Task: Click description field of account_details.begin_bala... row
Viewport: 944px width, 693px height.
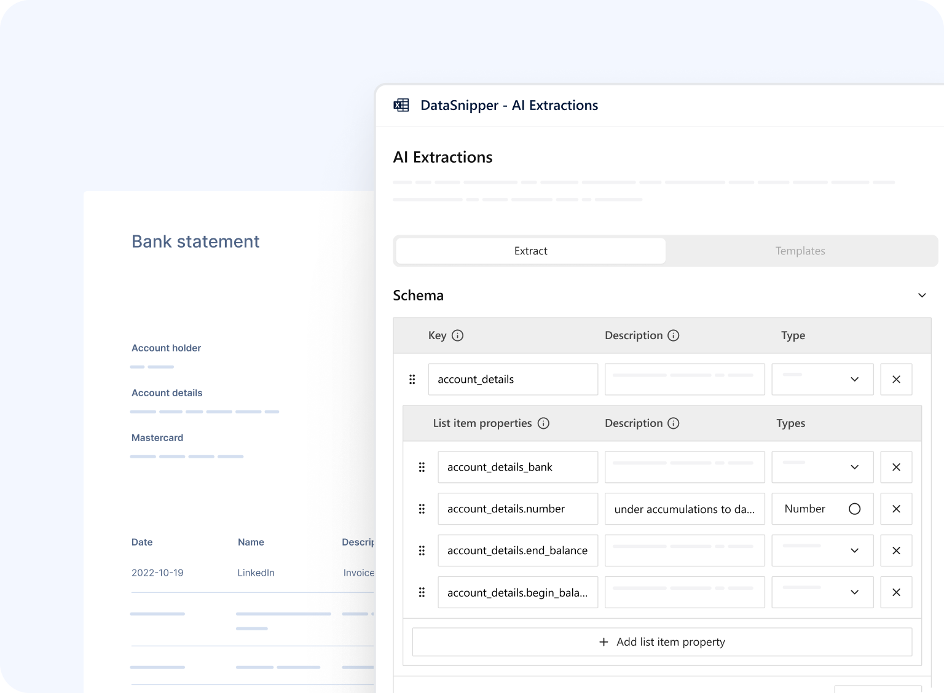Action: coord(685,593)
